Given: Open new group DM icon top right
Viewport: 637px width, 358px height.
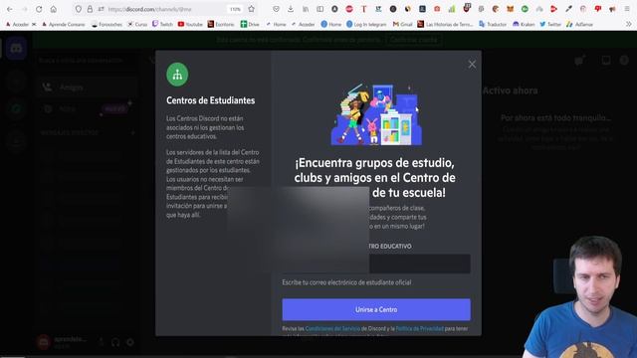Looking at the screenshot, I should (x=579, y=61).
